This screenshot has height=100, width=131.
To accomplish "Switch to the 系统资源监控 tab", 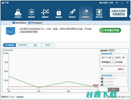I will 19,23.
